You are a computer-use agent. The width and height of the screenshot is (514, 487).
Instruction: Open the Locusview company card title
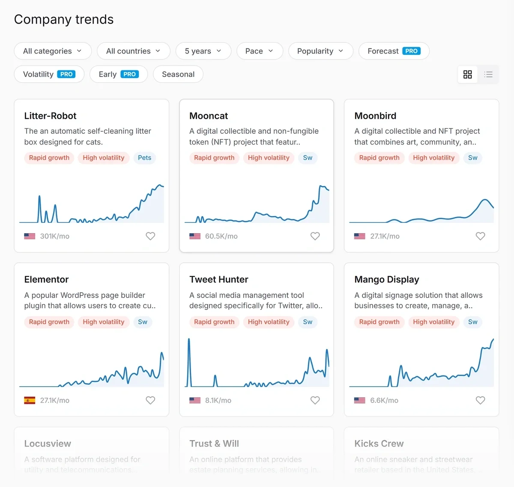(48, 444)
